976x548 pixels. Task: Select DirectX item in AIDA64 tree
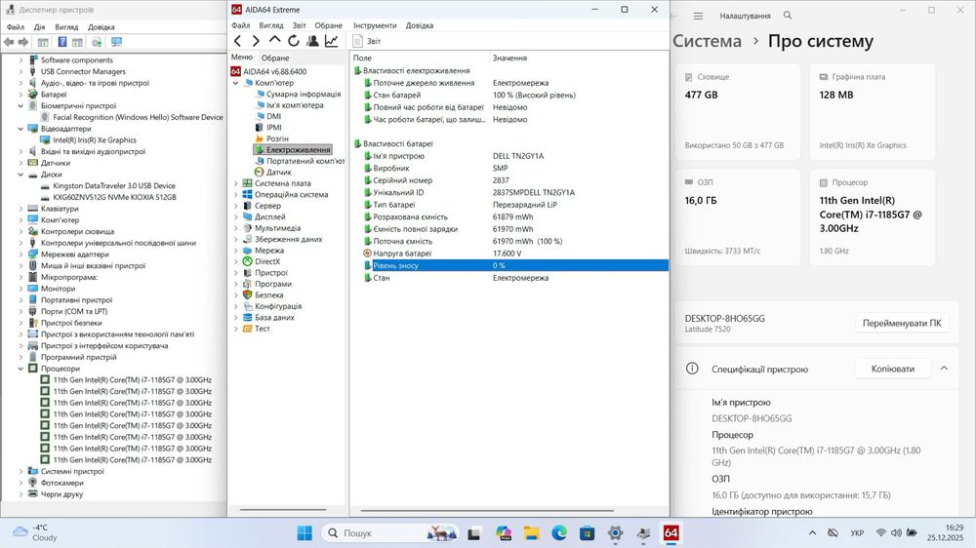267,261
